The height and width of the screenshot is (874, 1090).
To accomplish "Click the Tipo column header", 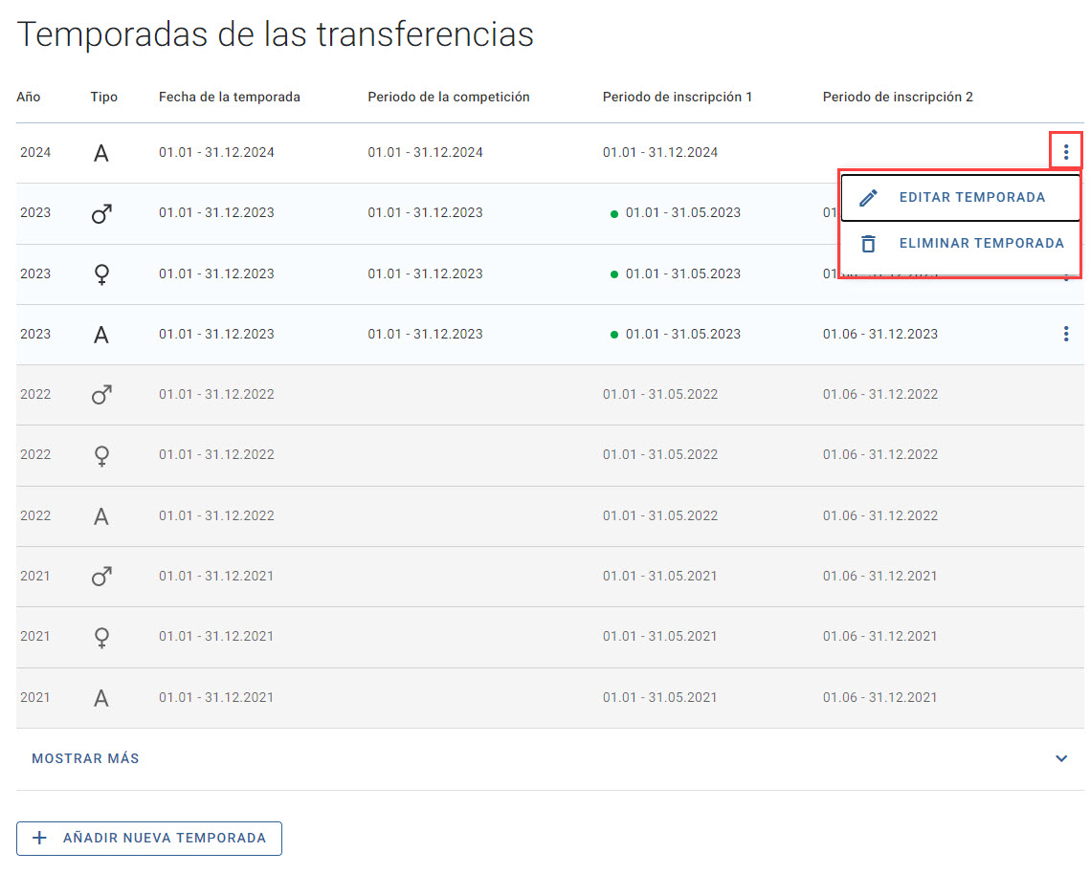I will (x=103, y=97).
